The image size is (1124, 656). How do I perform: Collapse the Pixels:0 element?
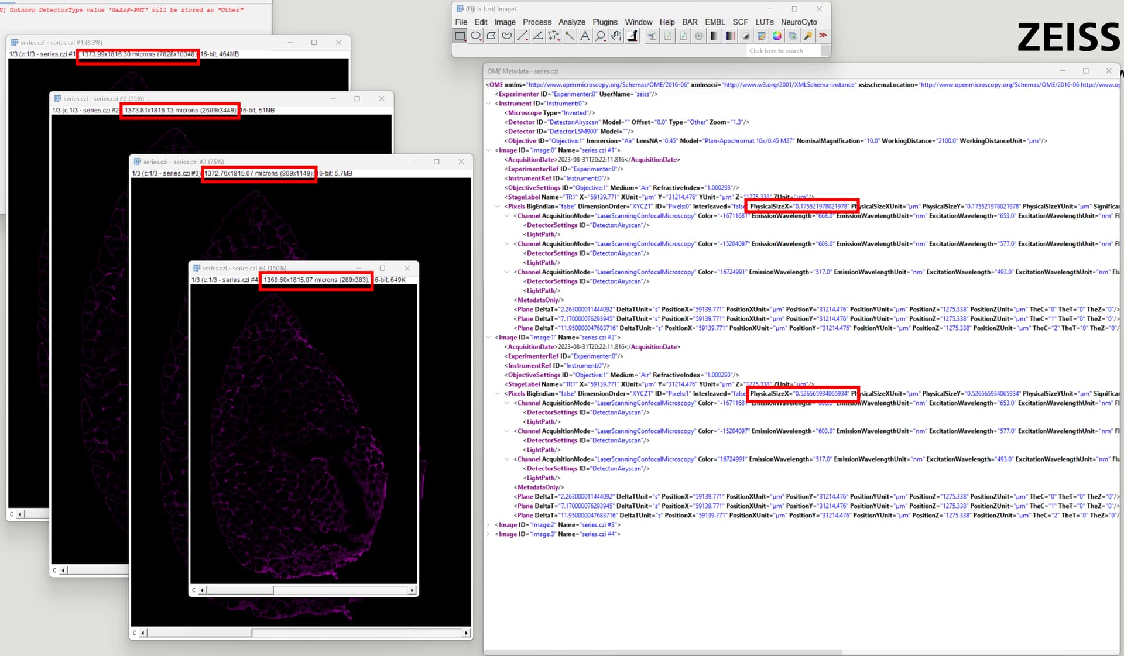click(x=497, y=206)
